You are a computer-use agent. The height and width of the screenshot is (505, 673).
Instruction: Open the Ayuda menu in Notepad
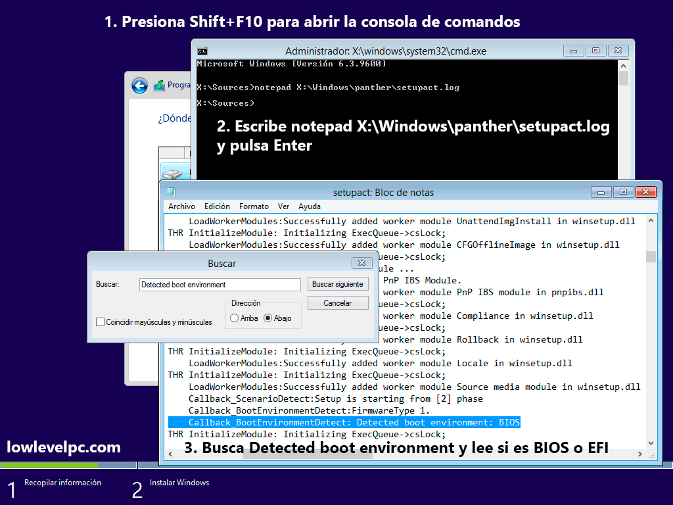pos(309,206)
